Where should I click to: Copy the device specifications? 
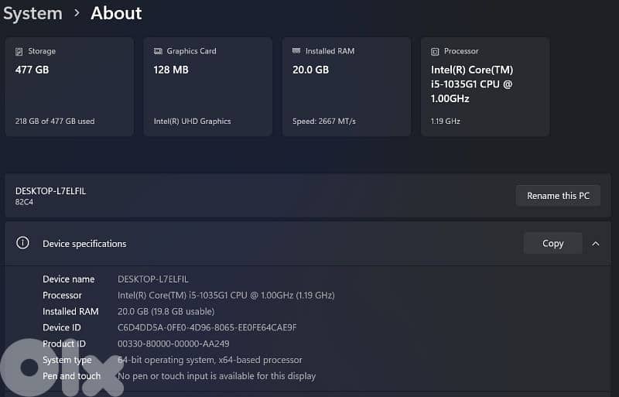[552, 243]
